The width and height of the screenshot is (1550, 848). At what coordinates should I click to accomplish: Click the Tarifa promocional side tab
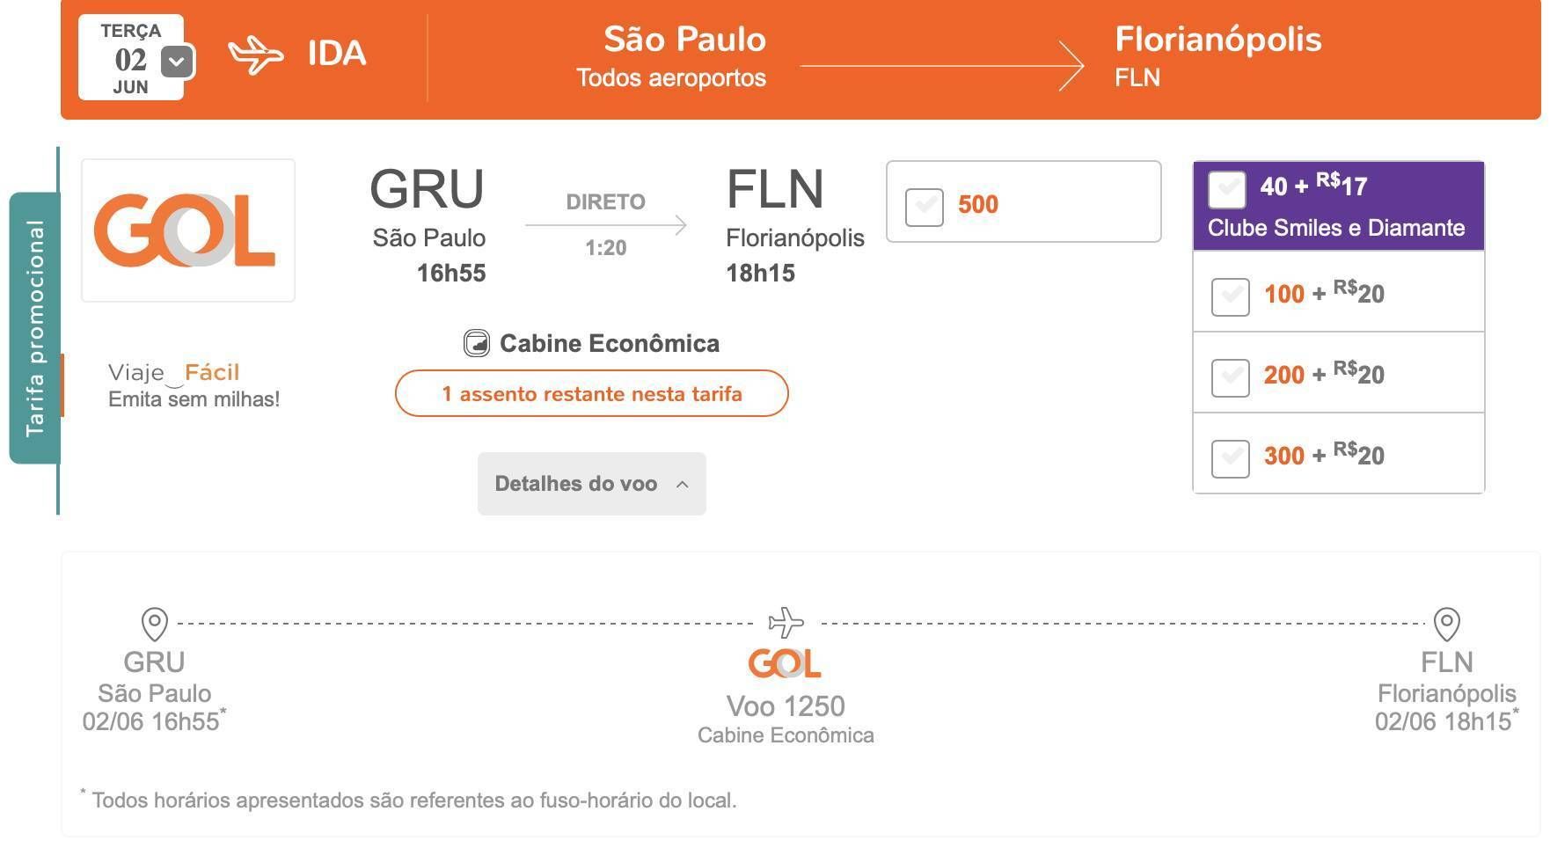(x=34, y=328)
